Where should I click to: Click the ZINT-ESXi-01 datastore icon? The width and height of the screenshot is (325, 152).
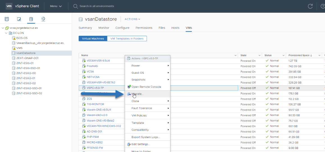14,63
